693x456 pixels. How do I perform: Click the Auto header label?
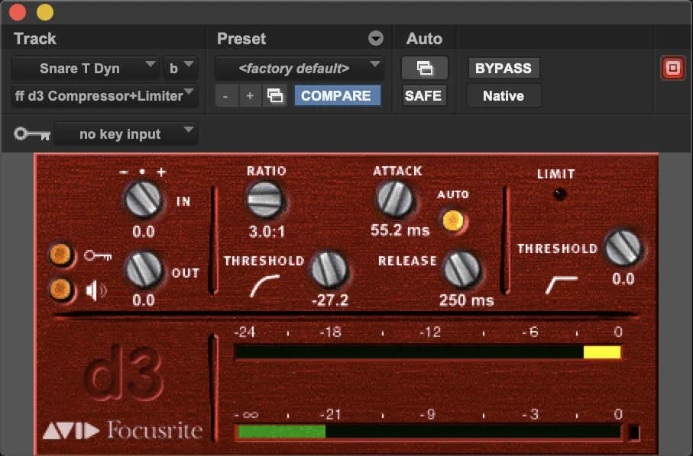(424, 39)
